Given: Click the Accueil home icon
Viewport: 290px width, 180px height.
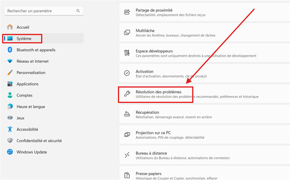Looking at the screenshot, I should pos(10,27).
